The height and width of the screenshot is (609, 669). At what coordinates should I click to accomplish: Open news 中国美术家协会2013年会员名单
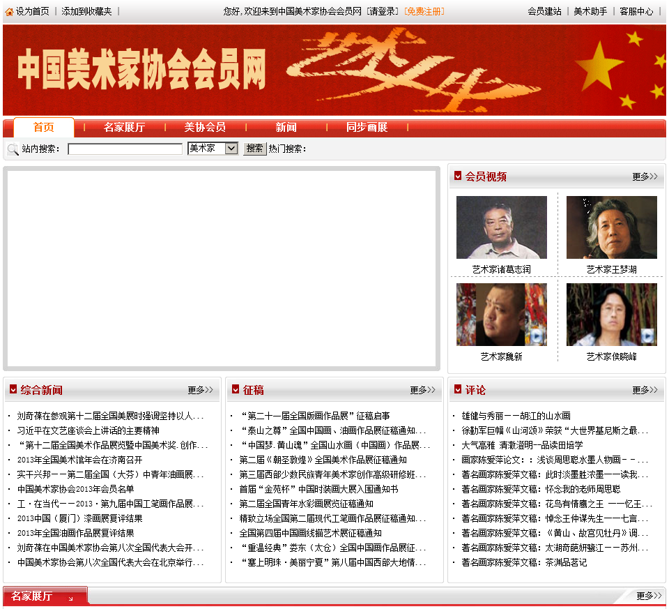(75, 488)
